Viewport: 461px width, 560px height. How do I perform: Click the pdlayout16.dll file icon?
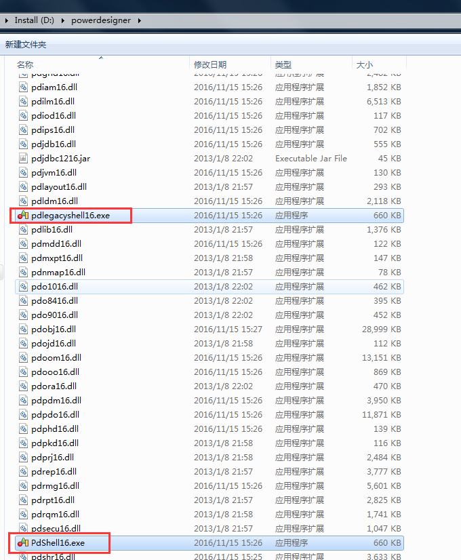click(x=23, y=187)
